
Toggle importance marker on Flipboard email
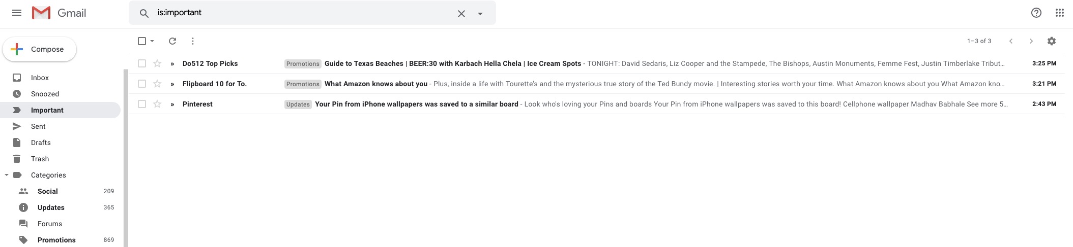click(x=172, y=84)
